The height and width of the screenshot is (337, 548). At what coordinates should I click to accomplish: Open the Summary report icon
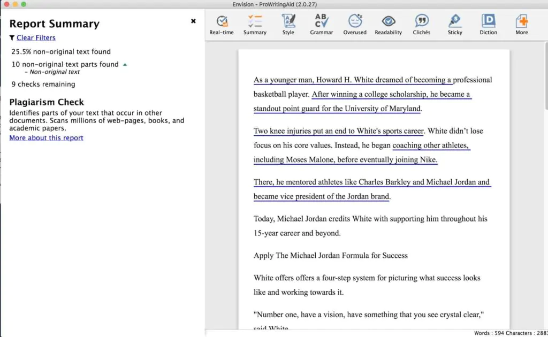pyautogui.click(x=255, y=25)
